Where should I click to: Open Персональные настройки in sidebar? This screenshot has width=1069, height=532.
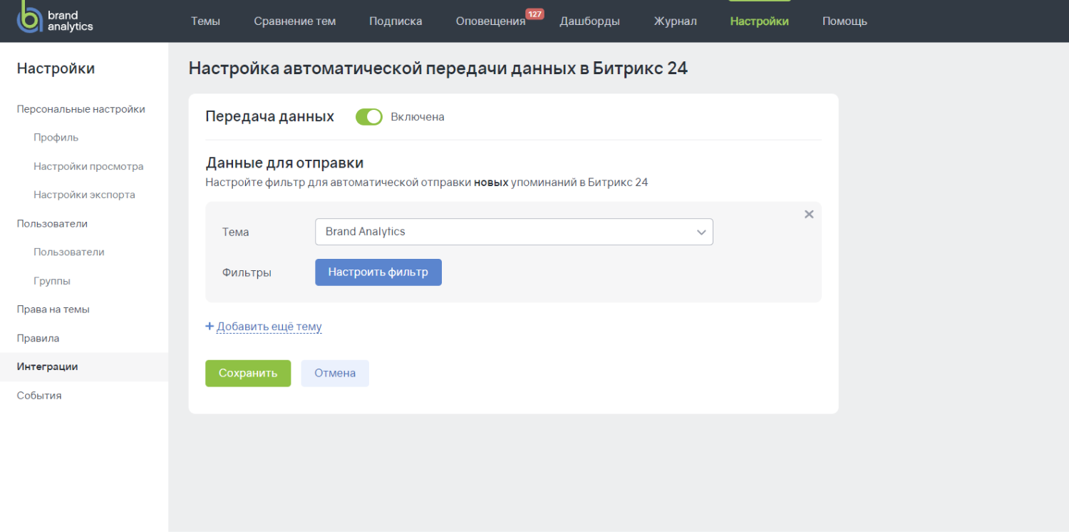click(x=81, y=109)
